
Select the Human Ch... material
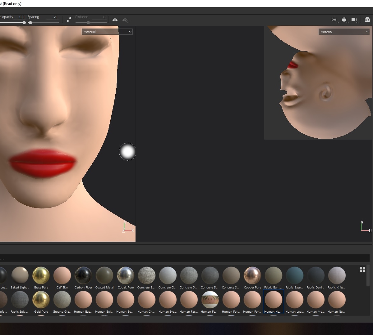[x=147, y=302]
